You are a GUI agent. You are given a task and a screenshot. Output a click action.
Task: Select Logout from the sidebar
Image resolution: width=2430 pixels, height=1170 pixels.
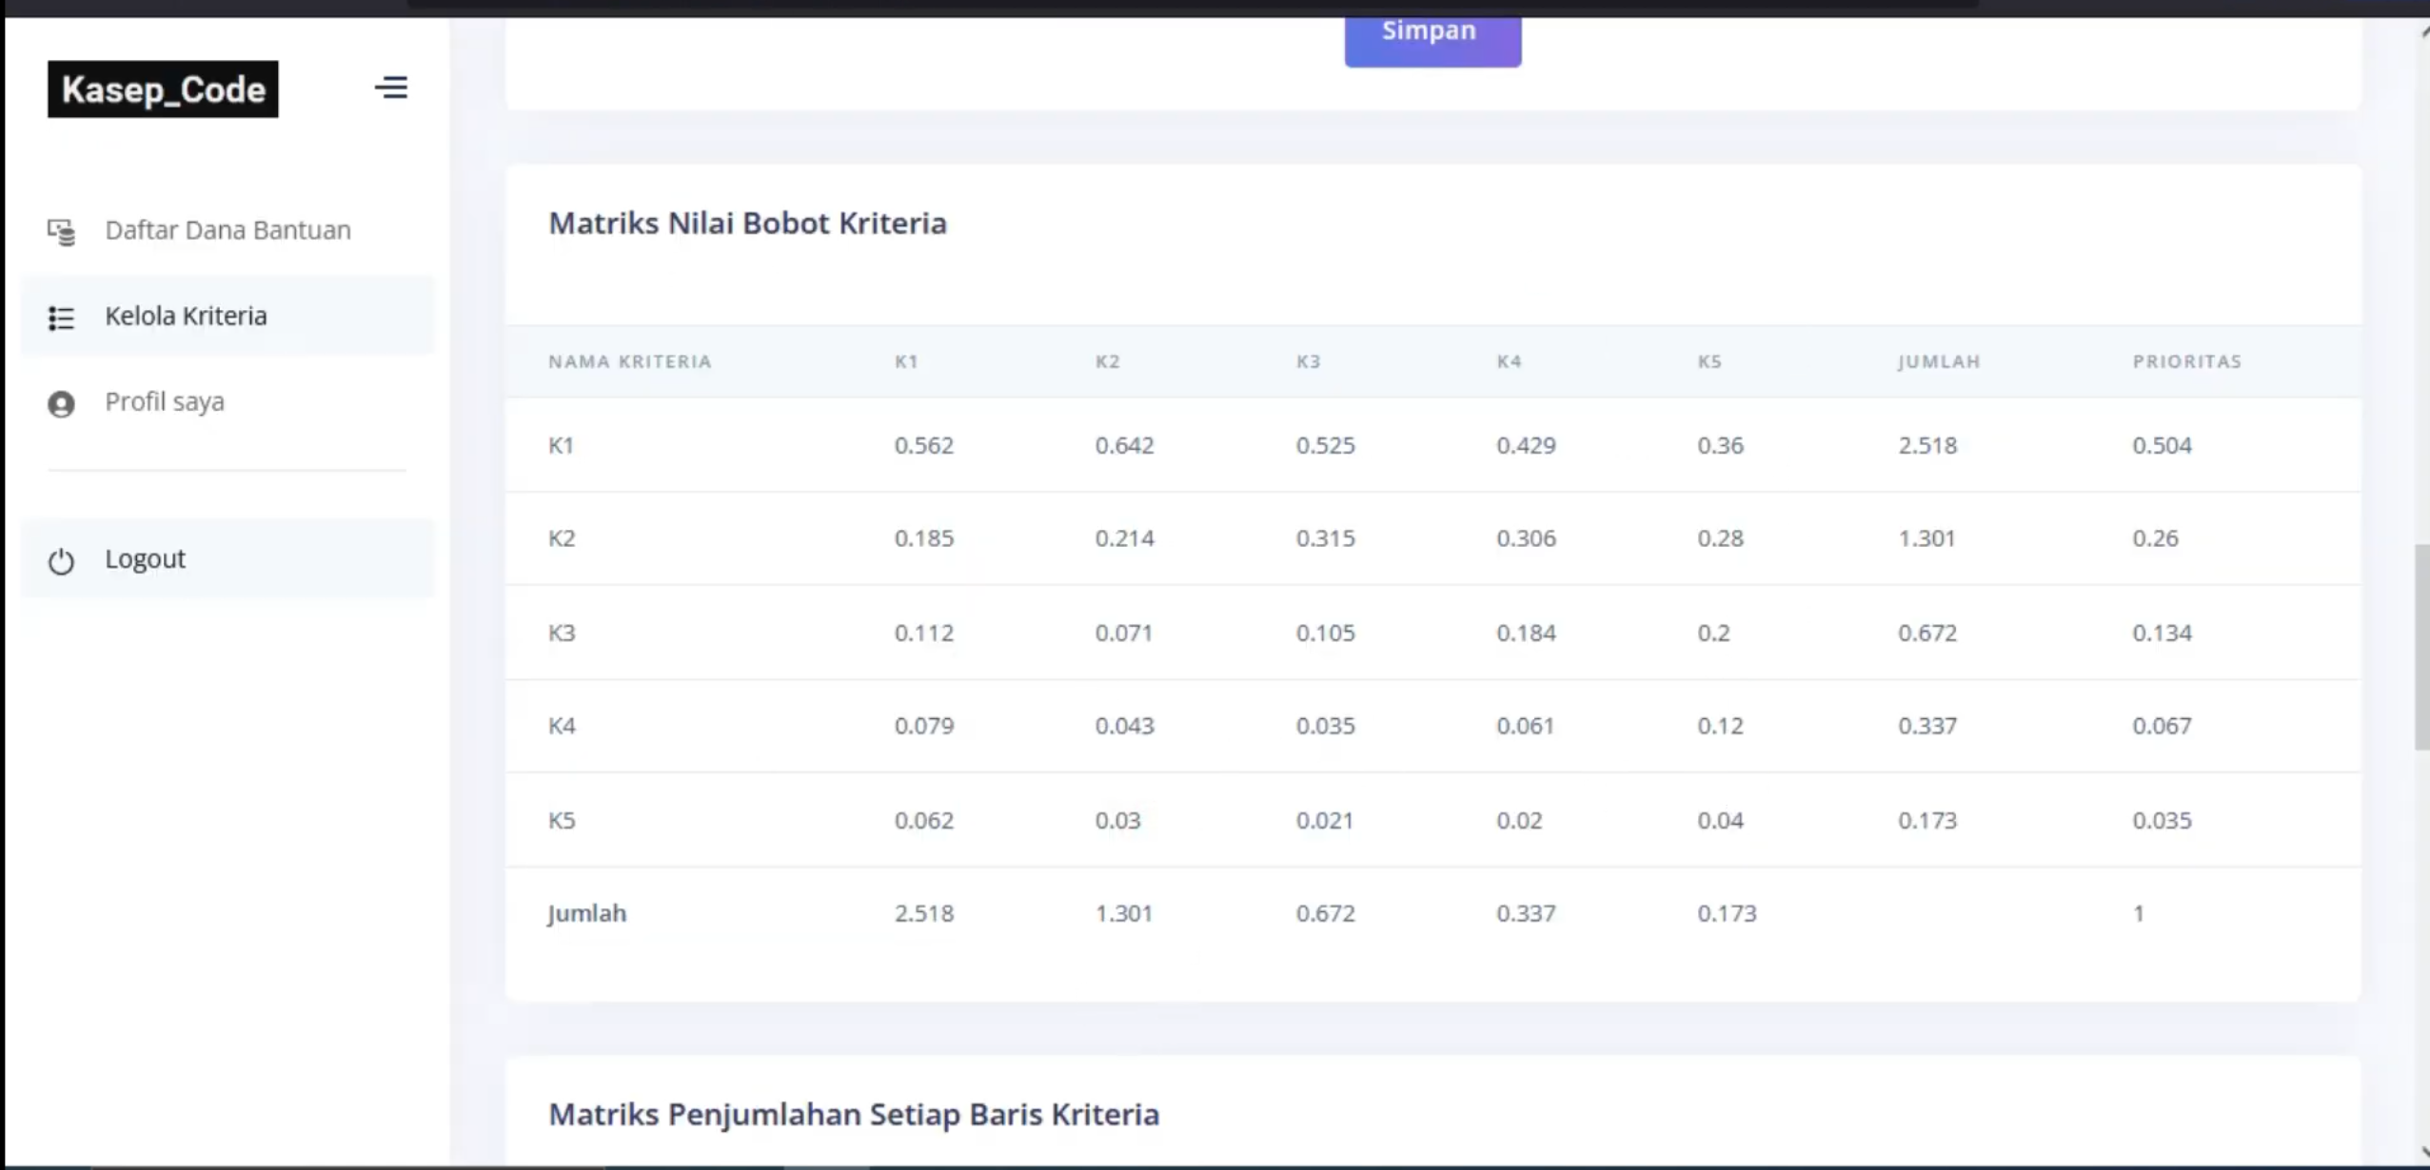[227, 558]
